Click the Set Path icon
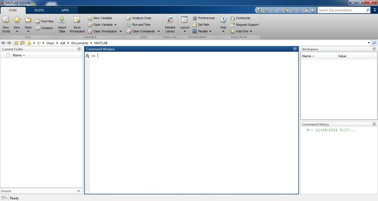 pos(195,25)
